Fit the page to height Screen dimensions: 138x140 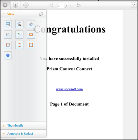coord(19,45)
